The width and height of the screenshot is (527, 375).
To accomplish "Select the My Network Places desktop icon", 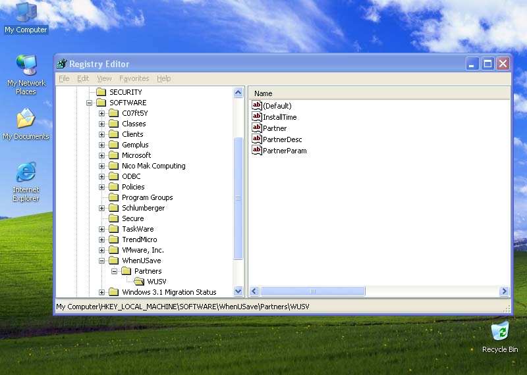I will point(26,74).
